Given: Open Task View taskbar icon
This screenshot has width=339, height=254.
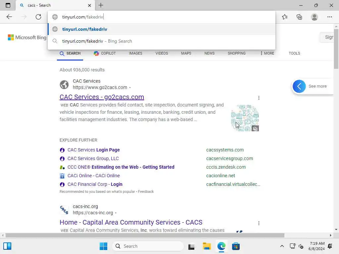Looking at the screenshot, I should click(x=191, y=246).
